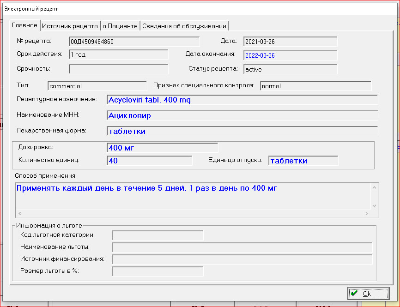Open the Сведения об обслуживании tab

(x=184, y=26)
